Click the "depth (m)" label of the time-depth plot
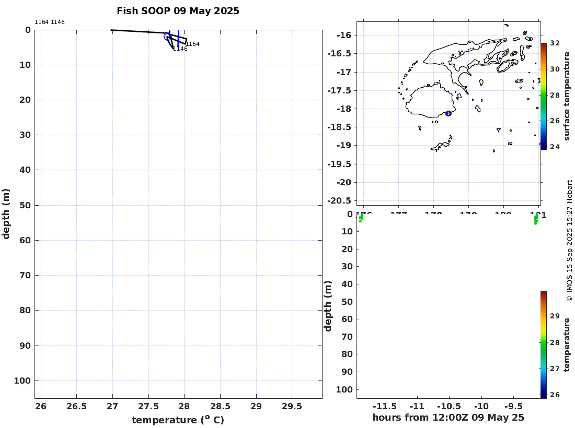The image size is (575, 428). point(328,306)
